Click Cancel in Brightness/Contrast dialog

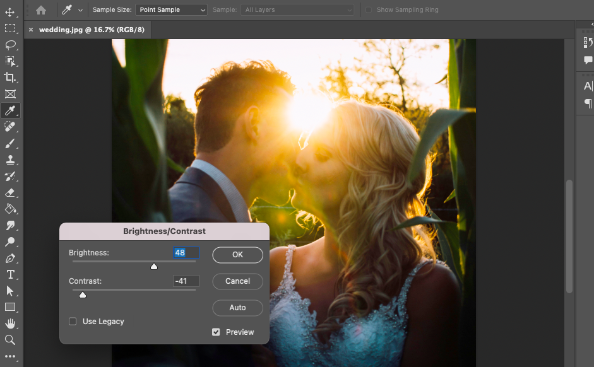(237, 281)
